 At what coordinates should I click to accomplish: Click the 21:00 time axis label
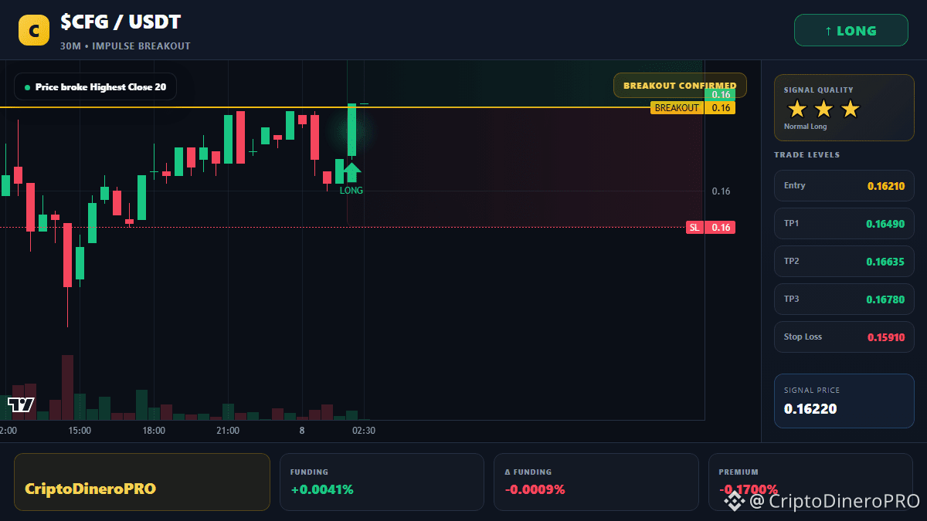(x=228, y=431)
